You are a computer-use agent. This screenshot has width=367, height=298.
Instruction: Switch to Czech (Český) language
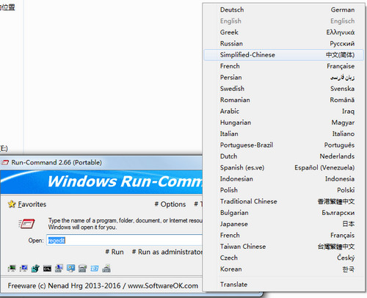tap(284, 258)
